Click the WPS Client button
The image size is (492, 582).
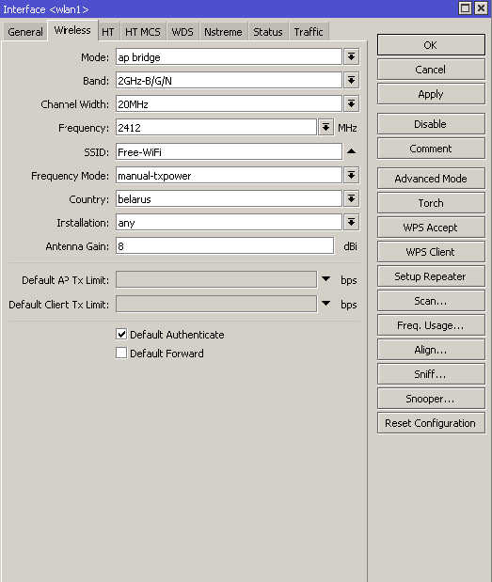pos(431,252)
